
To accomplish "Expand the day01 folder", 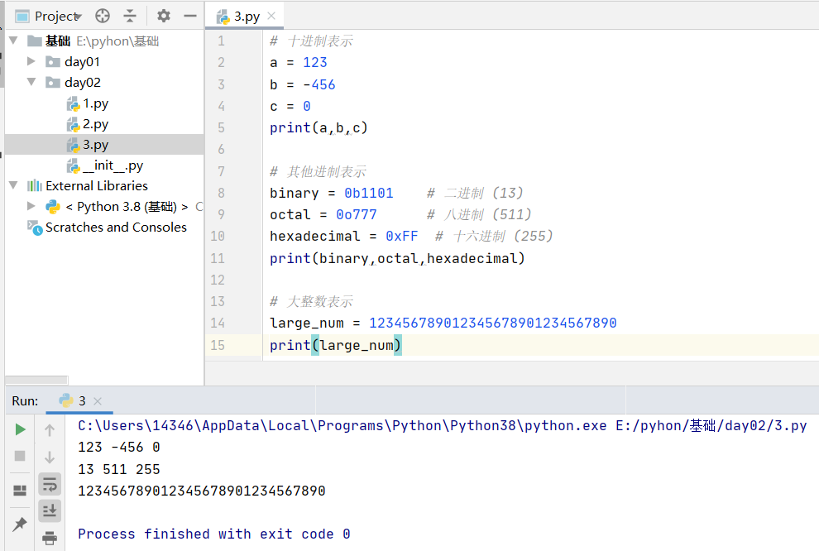I will pyautogui.click(x=31, y=61).
